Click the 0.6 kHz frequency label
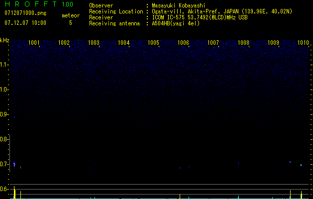313x199 pixels. coord(4,189)
